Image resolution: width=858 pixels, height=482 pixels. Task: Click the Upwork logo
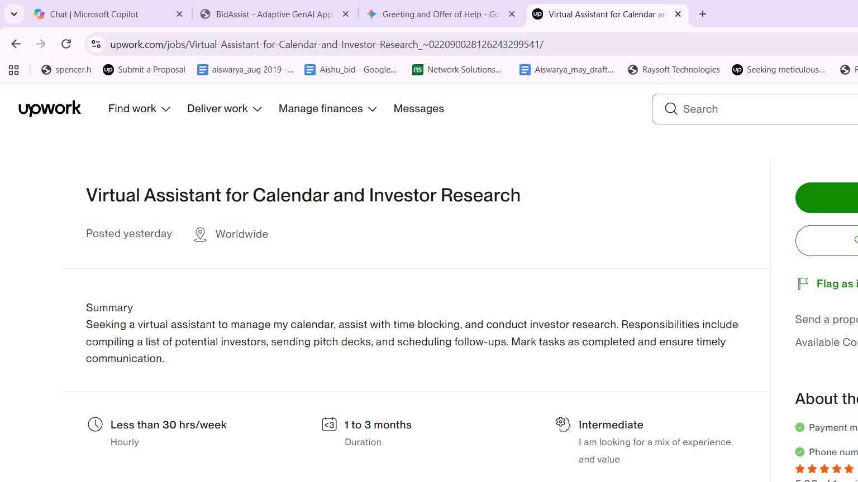coord(50,109)
